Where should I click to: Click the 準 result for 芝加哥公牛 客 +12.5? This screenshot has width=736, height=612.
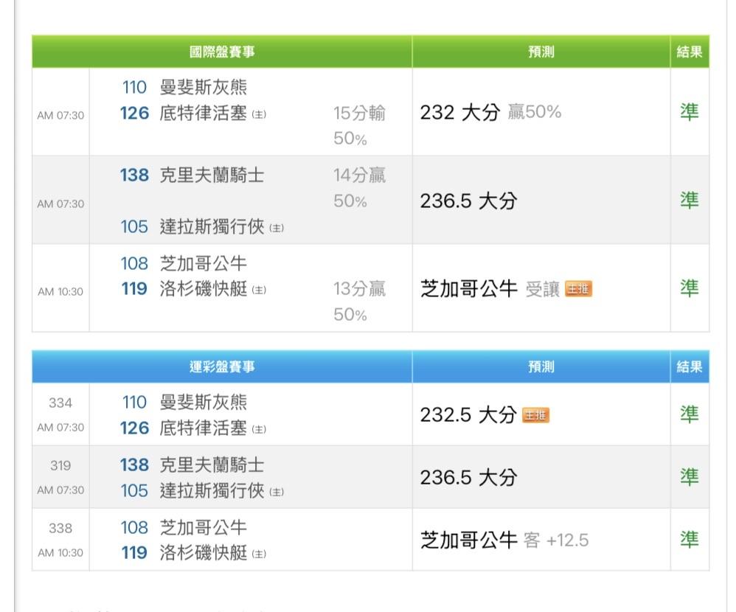coord(689,540)
